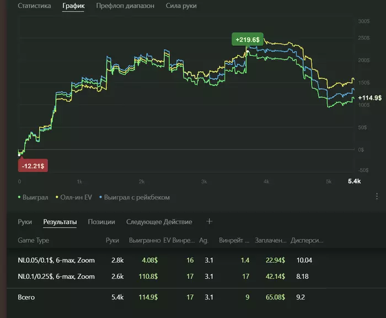Switch to Префлоп диапазон tab
Image resolution: width=386 pixels, height=318 pixels.
pyautogui.click(x=125, y=6)
